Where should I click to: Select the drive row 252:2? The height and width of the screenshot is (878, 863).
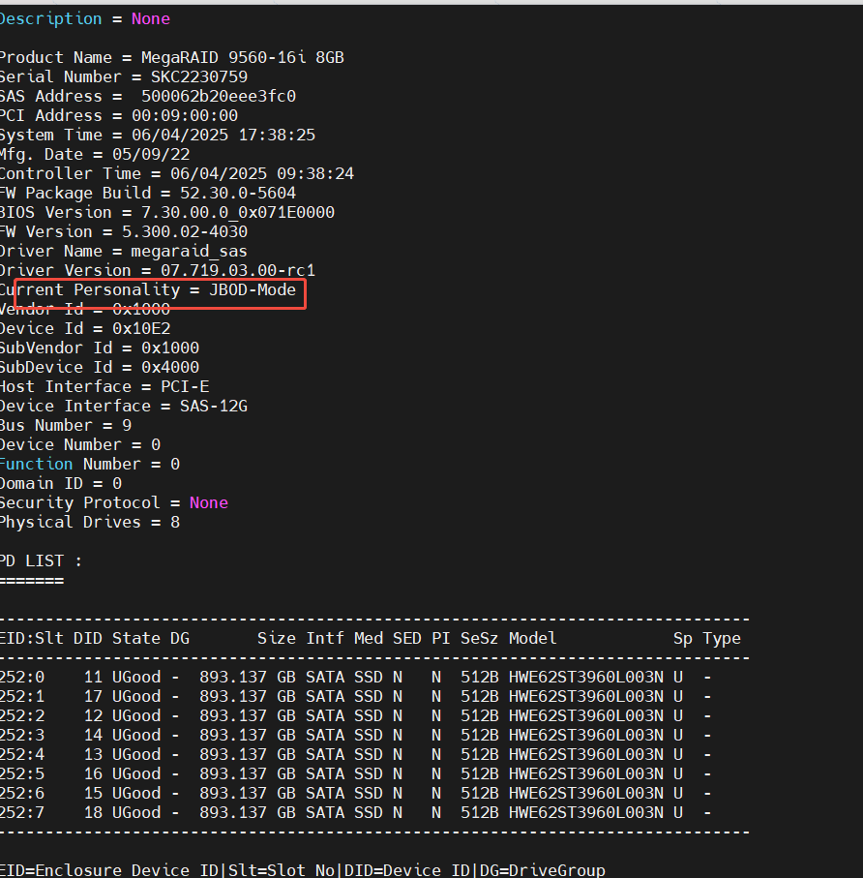[355, 715]
